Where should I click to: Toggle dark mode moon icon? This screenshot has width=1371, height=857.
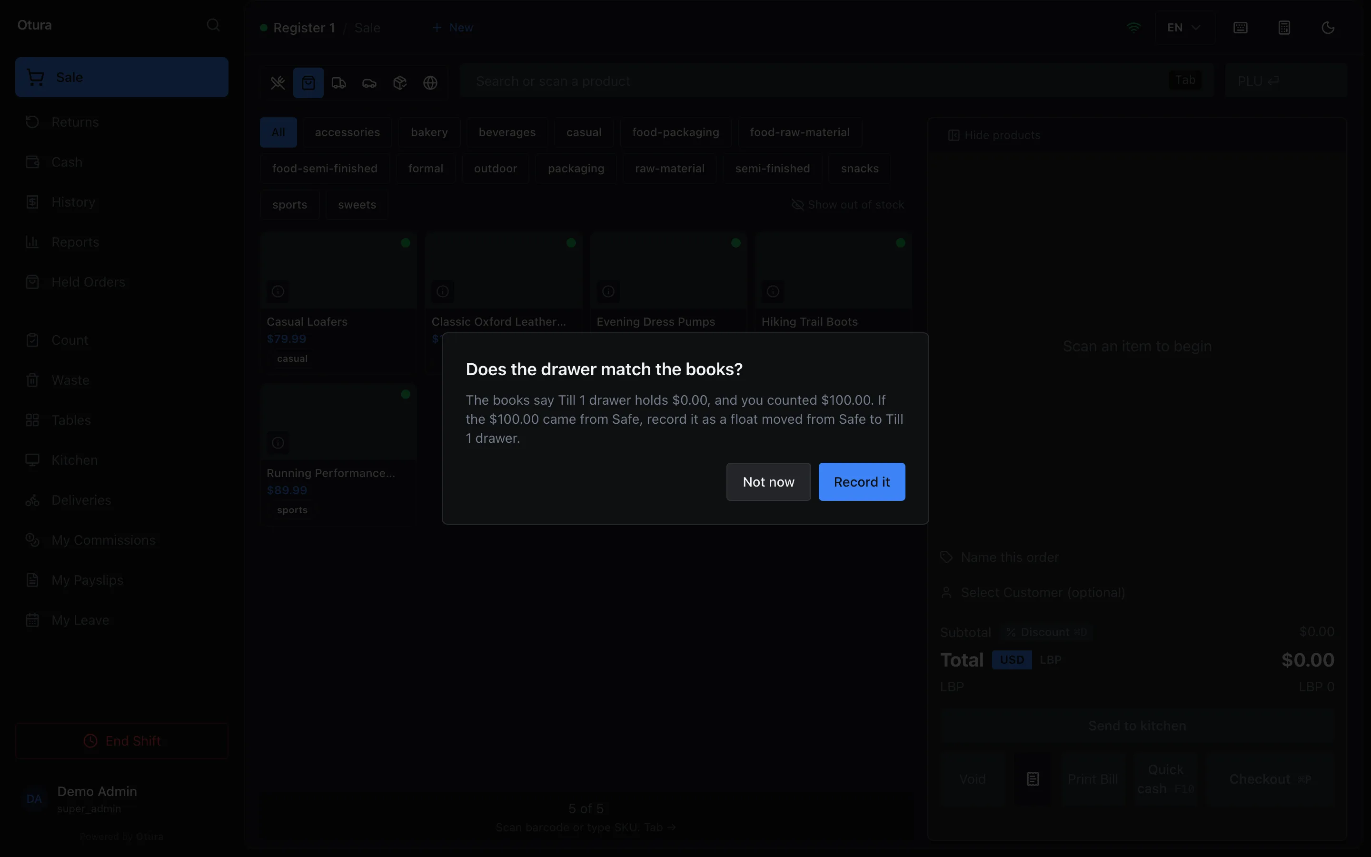click(x=1328, y=28)
